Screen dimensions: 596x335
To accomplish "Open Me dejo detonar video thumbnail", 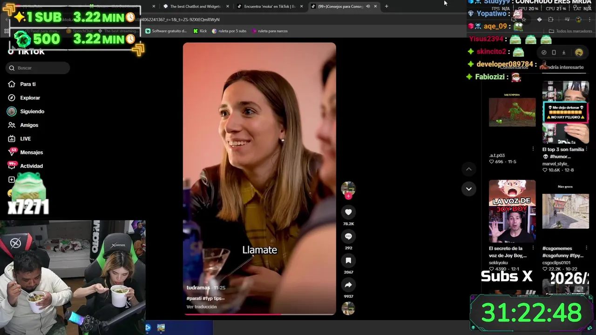I will pyautogui.click(x=565, y=112).
